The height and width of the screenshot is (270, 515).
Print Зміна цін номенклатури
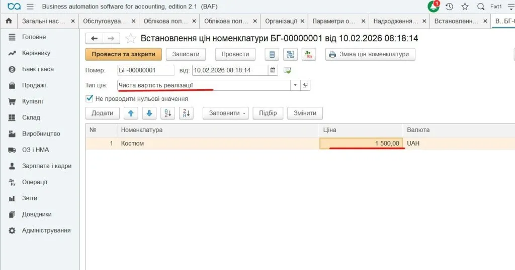click(370, 54)
